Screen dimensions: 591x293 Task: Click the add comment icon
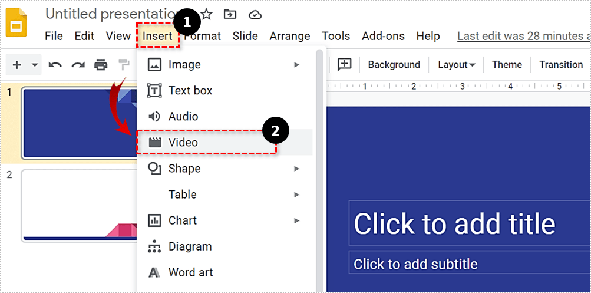tap(344, 65)
